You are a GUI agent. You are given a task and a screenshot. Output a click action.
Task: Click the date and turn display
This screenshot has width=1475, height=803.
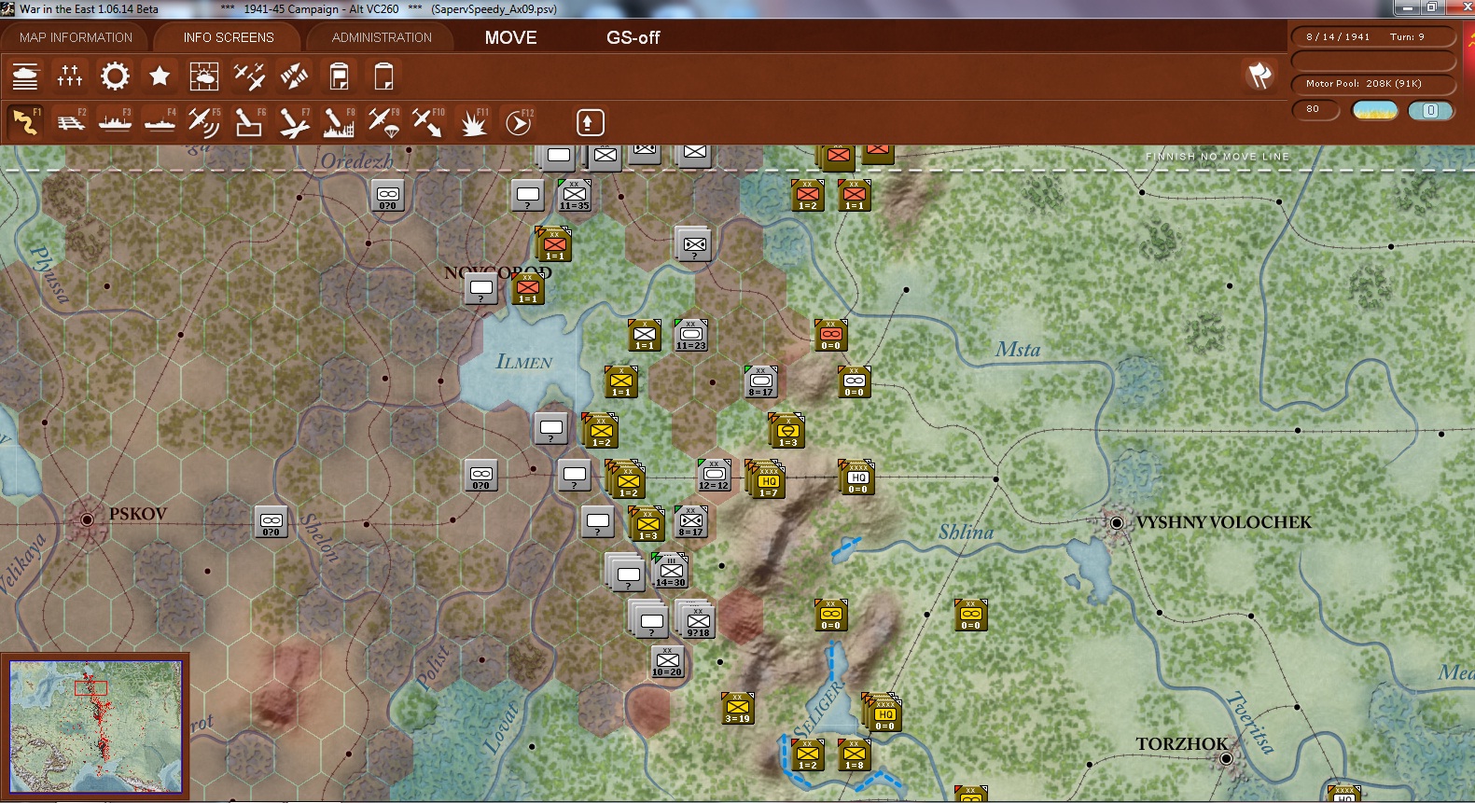pos(1372,37)
